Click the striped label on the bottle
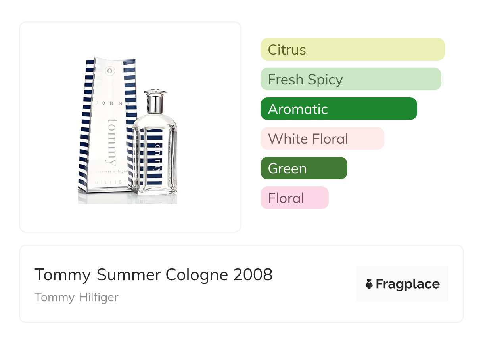 tap(155, 156)
